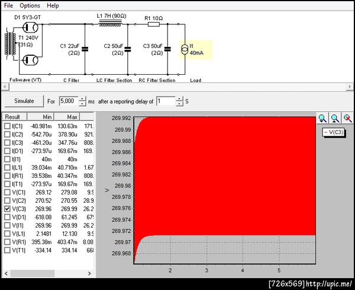Select the C2 50uF capacitor symbol

pos(128,49)
